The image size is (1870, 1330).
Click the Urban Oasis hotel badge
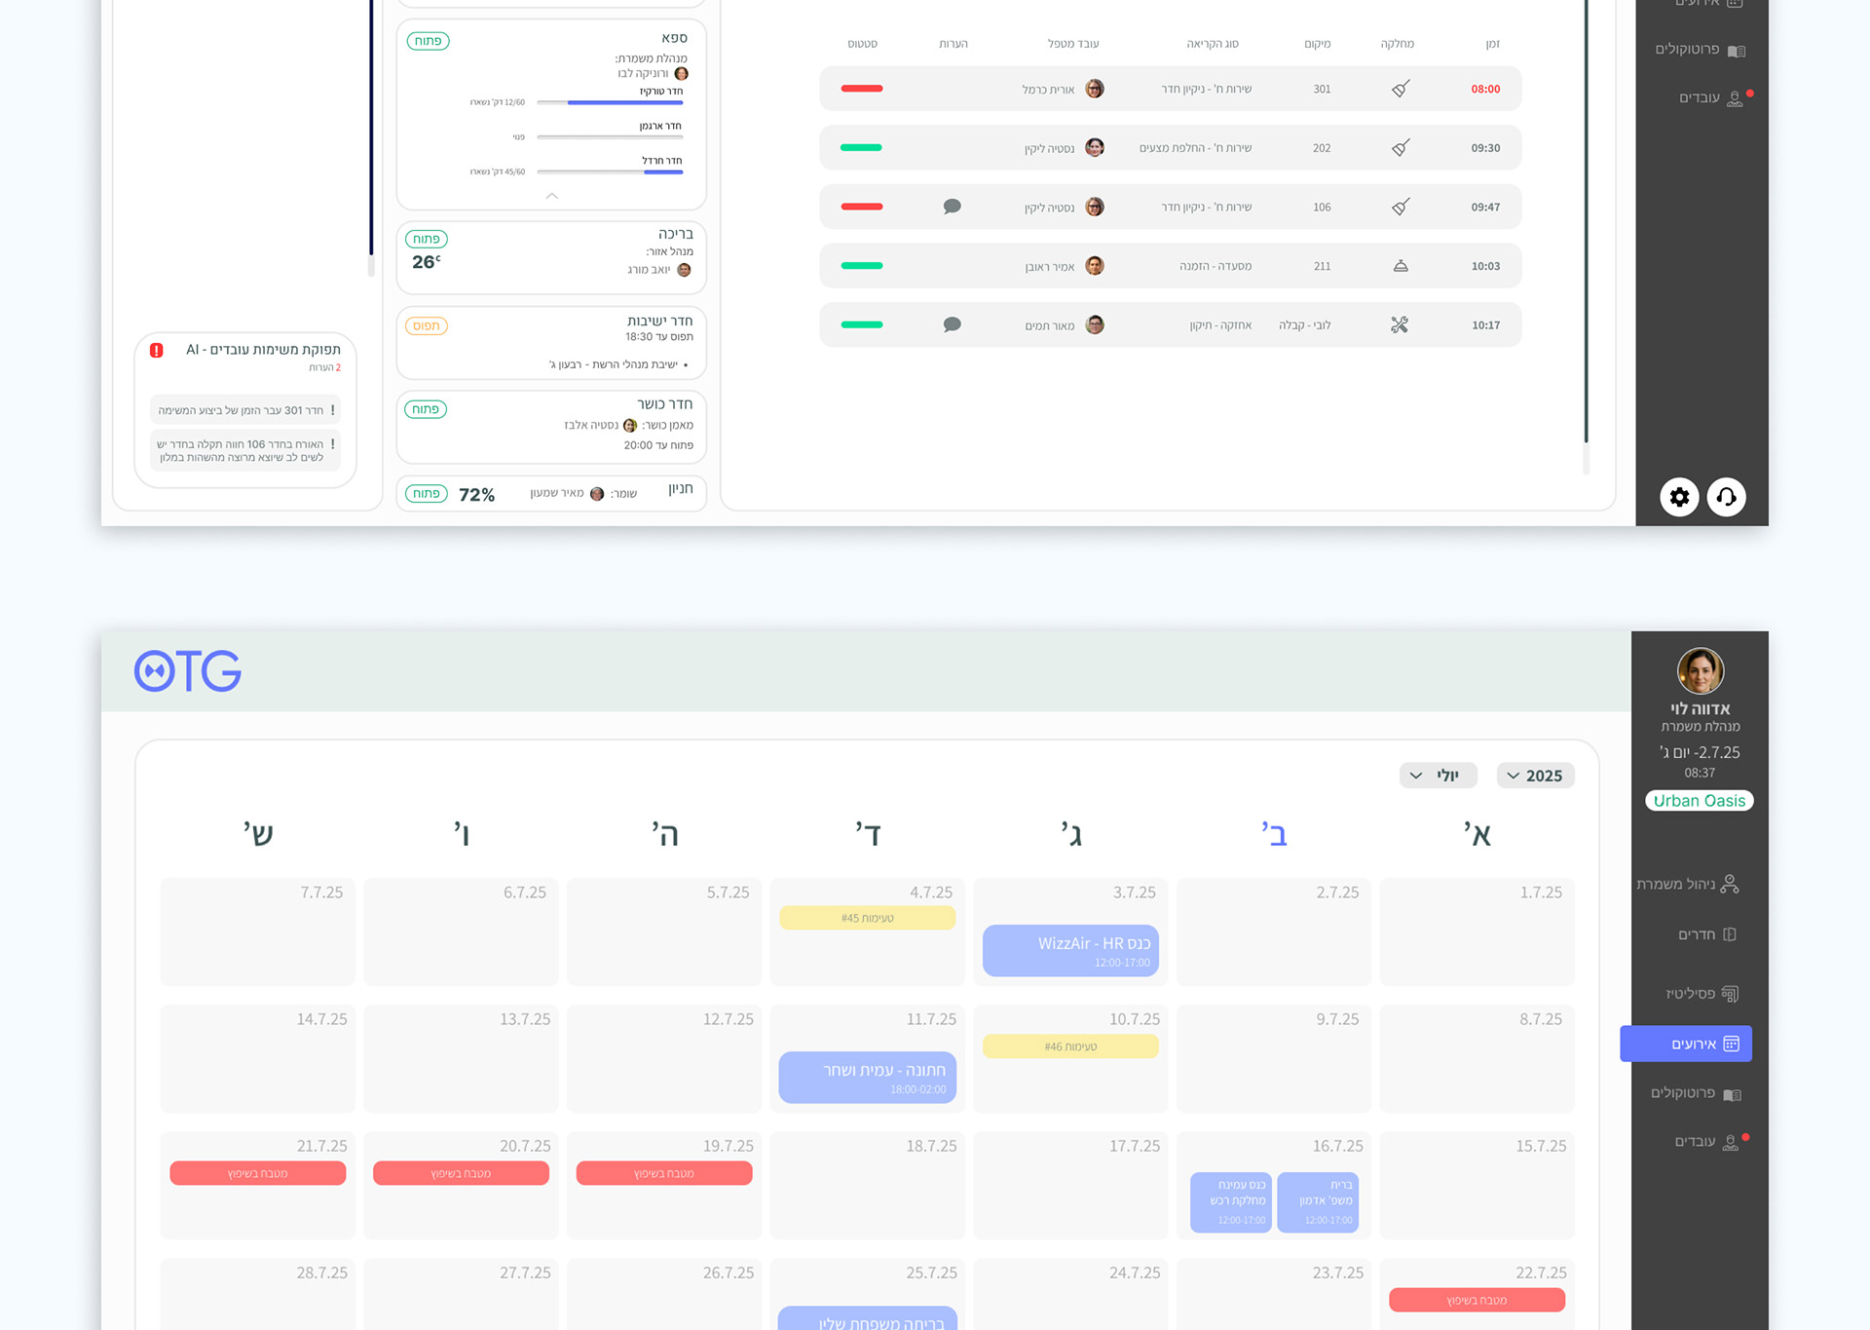pyautogui.click(x=1699, y=801)
